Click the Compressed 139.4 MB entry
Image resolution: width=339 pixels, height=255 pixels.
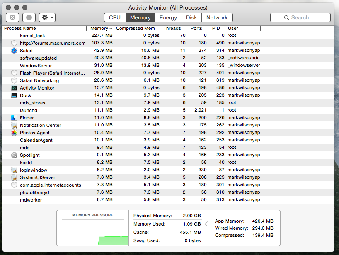coord(244,235)
